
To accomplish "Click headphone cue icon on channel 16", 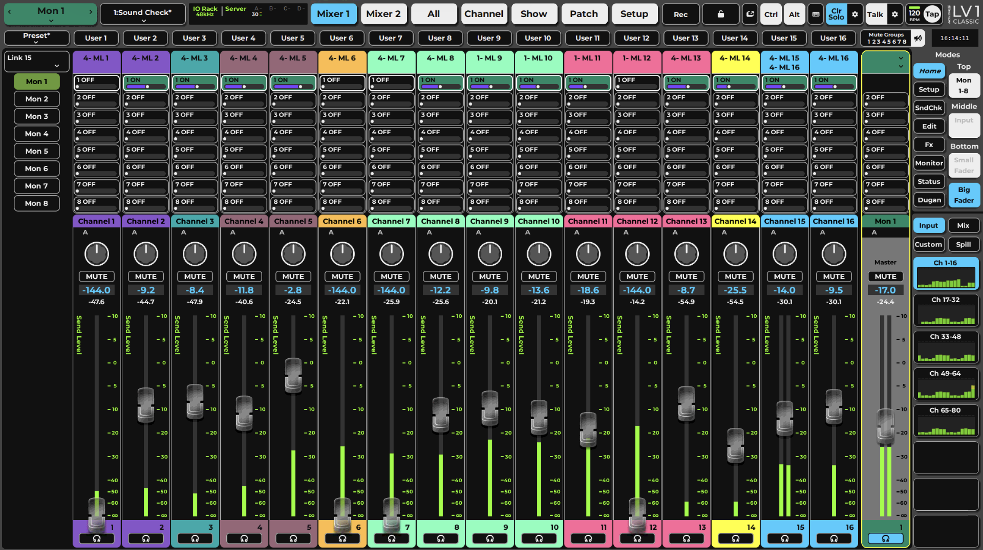I will 834,538.
